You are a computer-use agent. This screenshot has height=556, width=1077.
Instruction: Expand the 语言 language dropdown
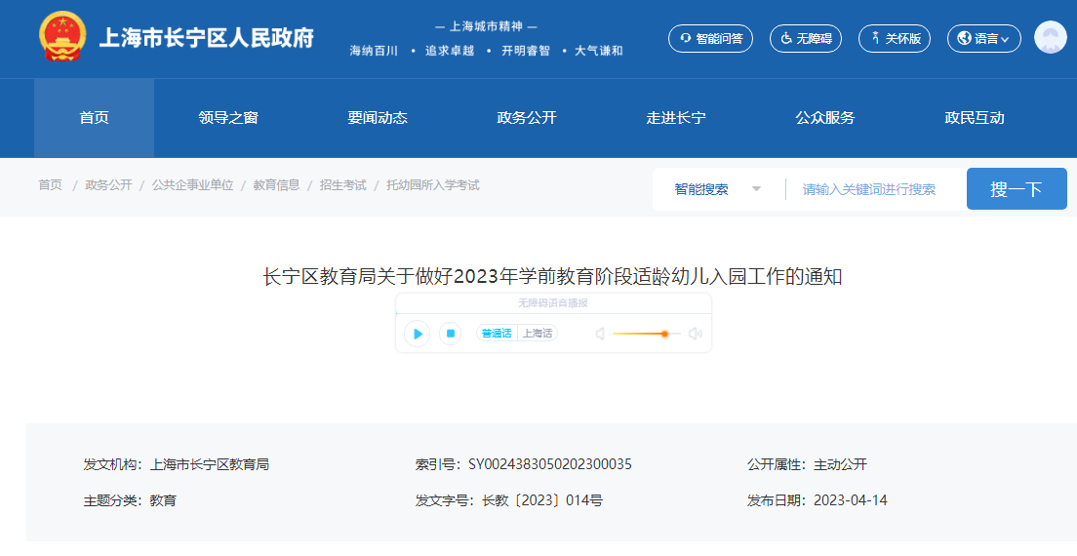tap(983, 38)
